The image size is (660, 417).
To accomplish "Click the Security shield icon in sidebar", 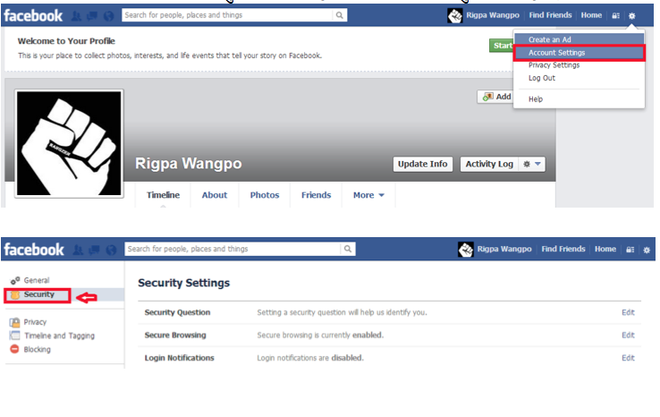I will [15, 294].
